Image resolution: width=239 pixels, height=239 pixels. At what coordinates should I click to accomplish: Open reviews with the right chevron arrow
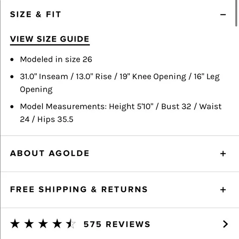click(225, 224)
